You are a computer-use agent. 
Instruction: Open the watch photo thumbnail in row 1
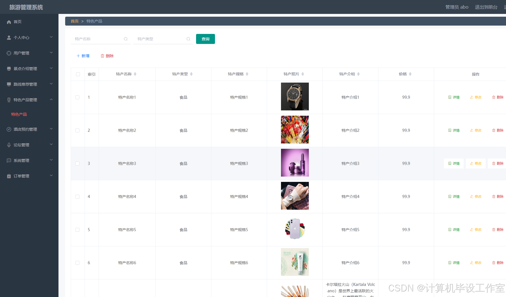[295, 96]
